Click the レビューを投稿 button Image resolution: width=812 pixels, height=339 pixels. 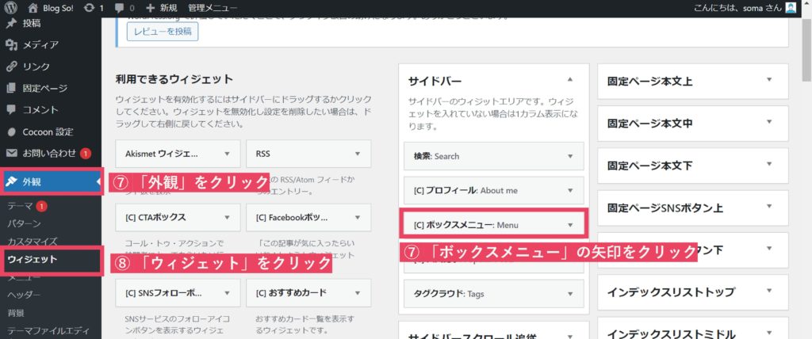(x=162, y=31)
